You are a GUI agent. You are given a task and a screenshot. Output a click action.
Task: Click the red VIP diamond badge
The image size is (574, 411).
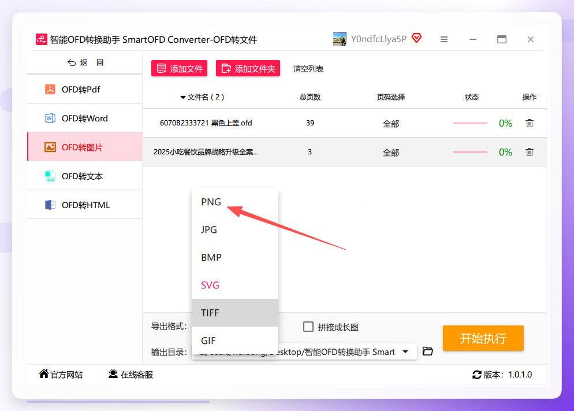pos(416,38)
